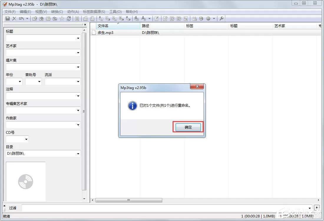Expand the 注释 dropdown
This screenshot has width=324, height=221.
(x=78, y=96)
